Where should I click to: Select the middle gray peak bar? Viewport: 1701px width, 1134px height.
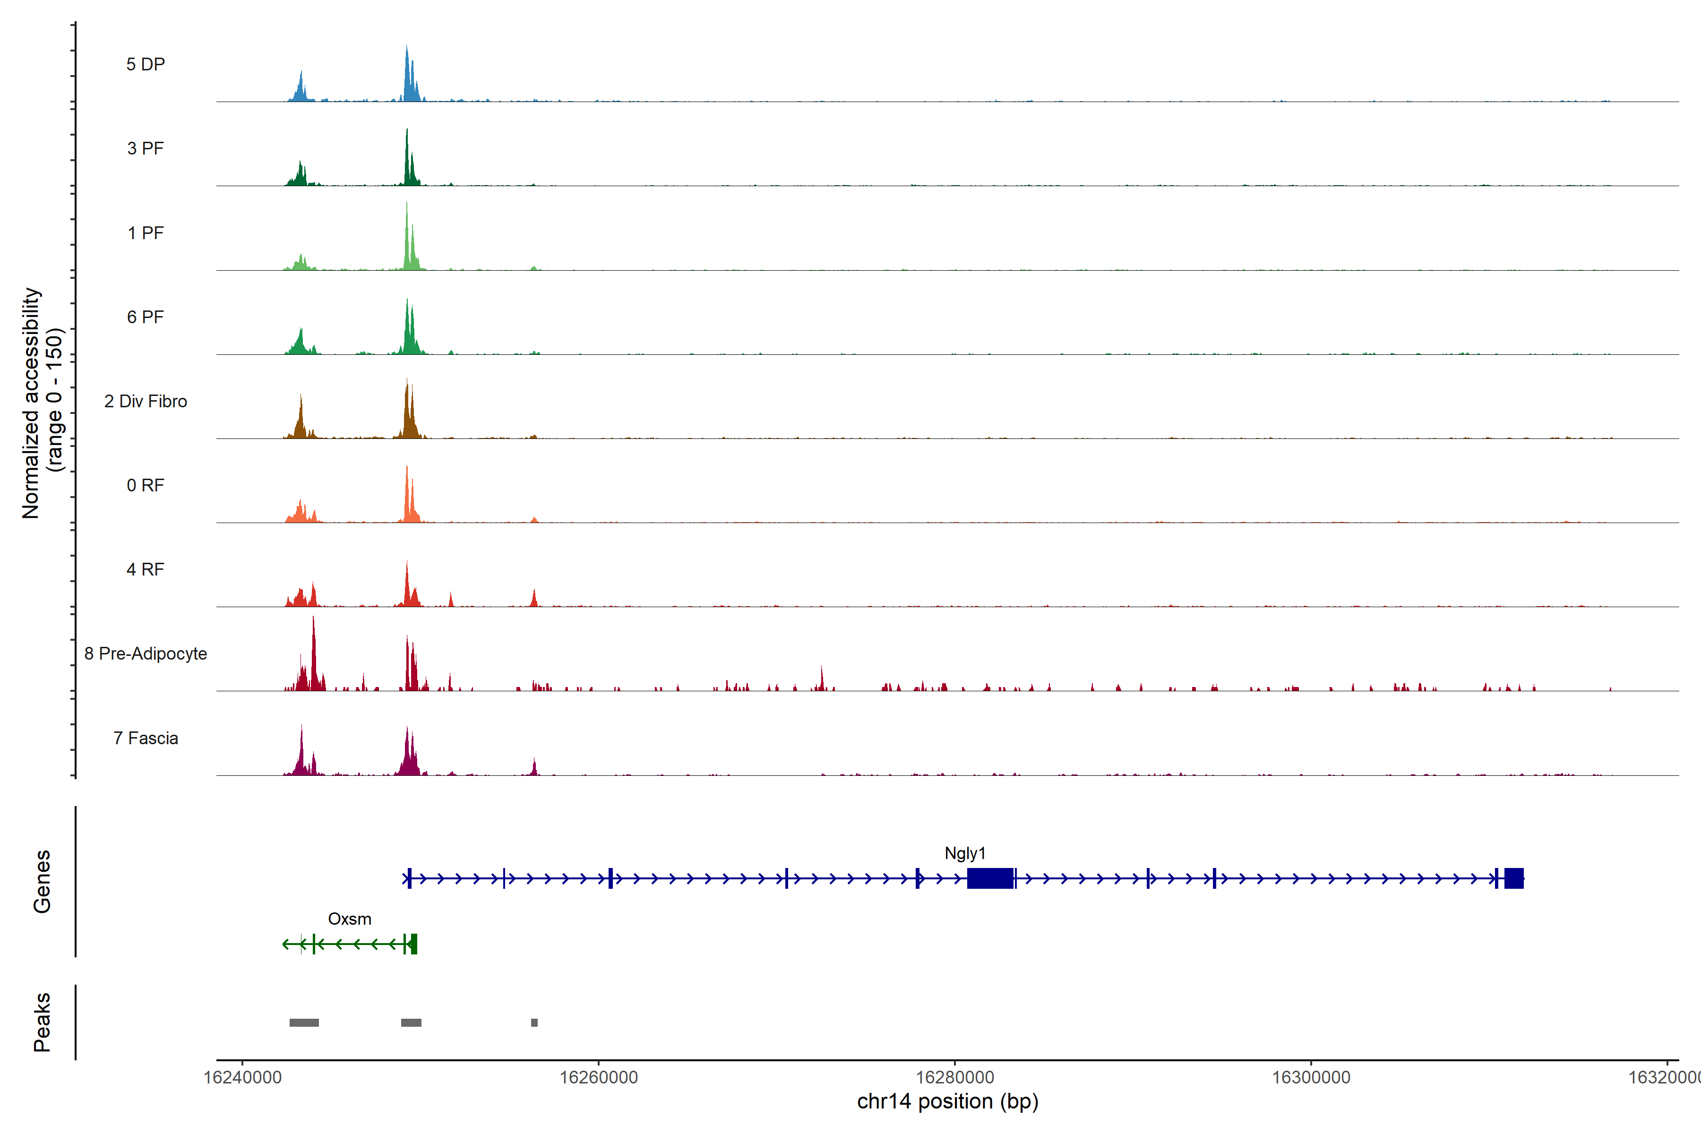point(411,1022)
